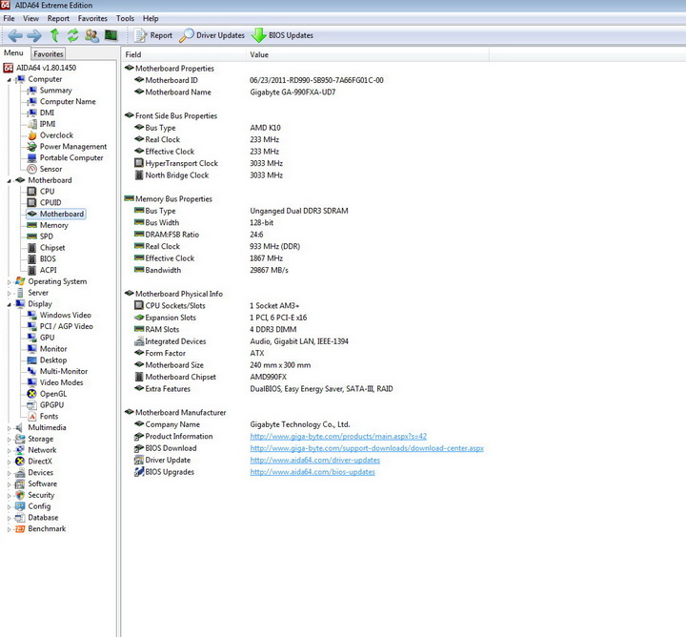Open the Favorites menu in menu bar
This screenshot has height=637, width=686.
[92, 18]
